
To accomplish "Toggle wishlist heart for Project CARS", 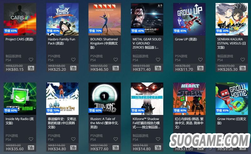I will click(x=31, y=60).
